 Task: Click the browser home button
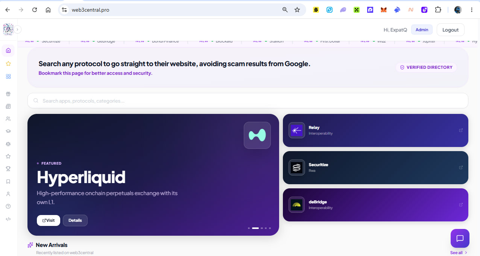coord(48,10)
